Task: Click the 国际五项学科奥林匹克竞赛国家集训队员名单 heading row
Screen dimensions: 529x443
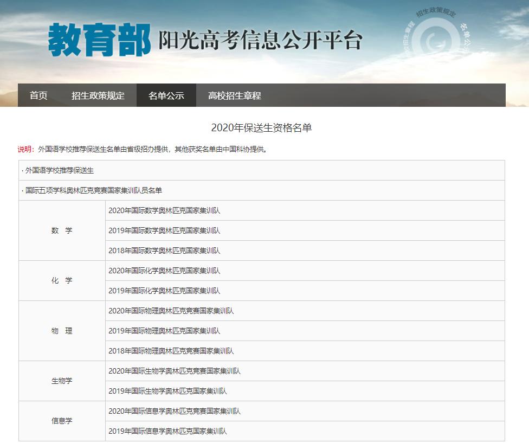Action: 93,190
